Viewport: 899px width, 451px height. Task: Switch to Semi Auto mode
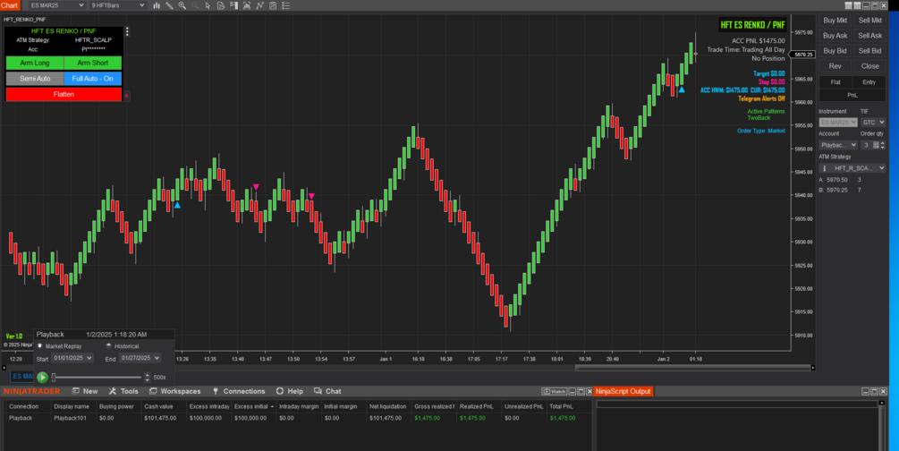coord(35,78)
